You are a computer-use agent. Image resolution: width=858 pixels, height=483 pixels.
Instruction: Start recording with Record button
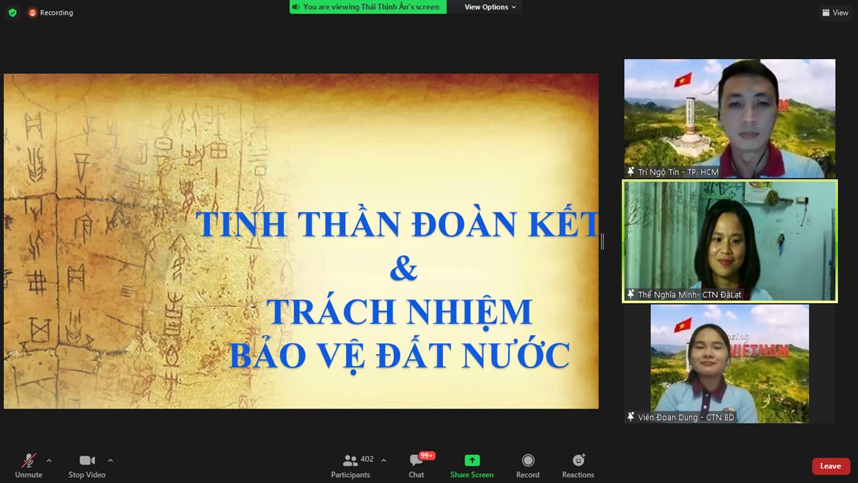(528, 466)
